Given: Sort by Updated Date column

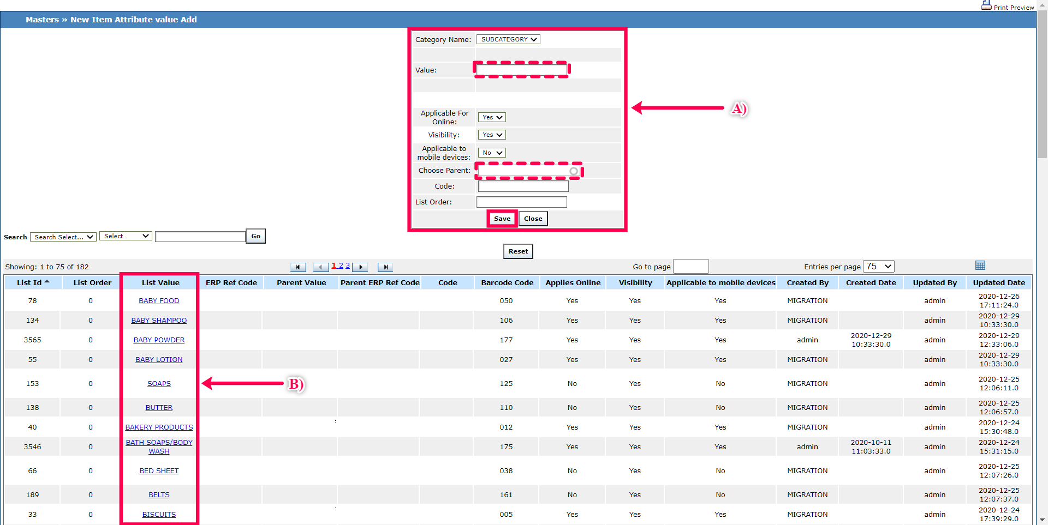Looking at the screenshot, I should tap(999, 282).
